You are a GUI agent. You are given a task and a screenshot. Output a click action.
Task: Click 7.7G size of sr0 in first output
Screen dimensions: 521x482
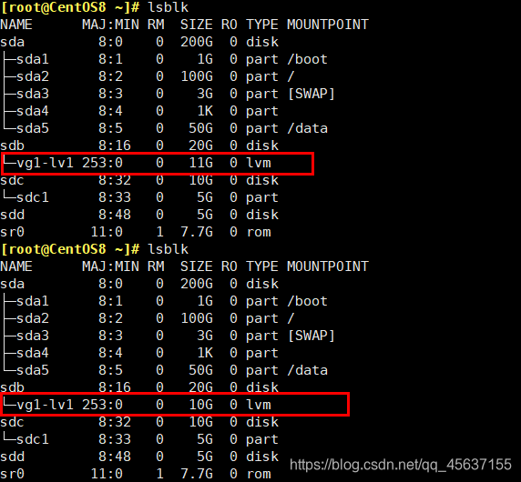(197, 232)
